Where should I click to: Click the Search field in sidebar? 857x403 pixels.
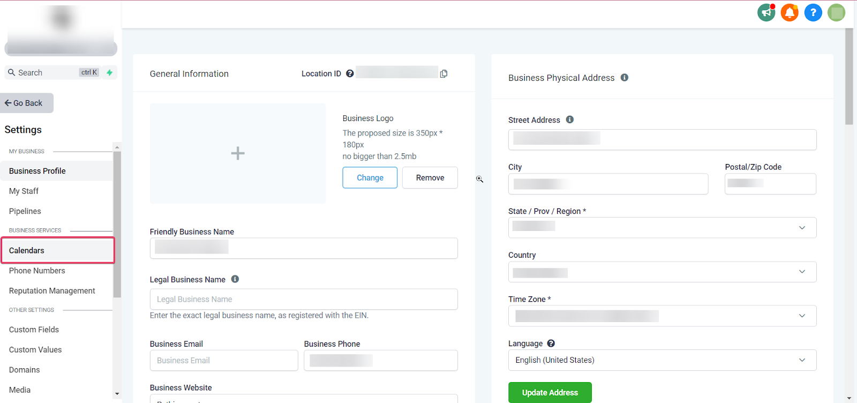click(x=52, y=72)
